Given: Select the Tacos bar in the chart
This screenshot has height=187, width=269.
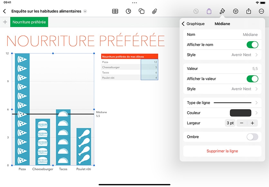Looking at the screenshot, I should 63,137.
